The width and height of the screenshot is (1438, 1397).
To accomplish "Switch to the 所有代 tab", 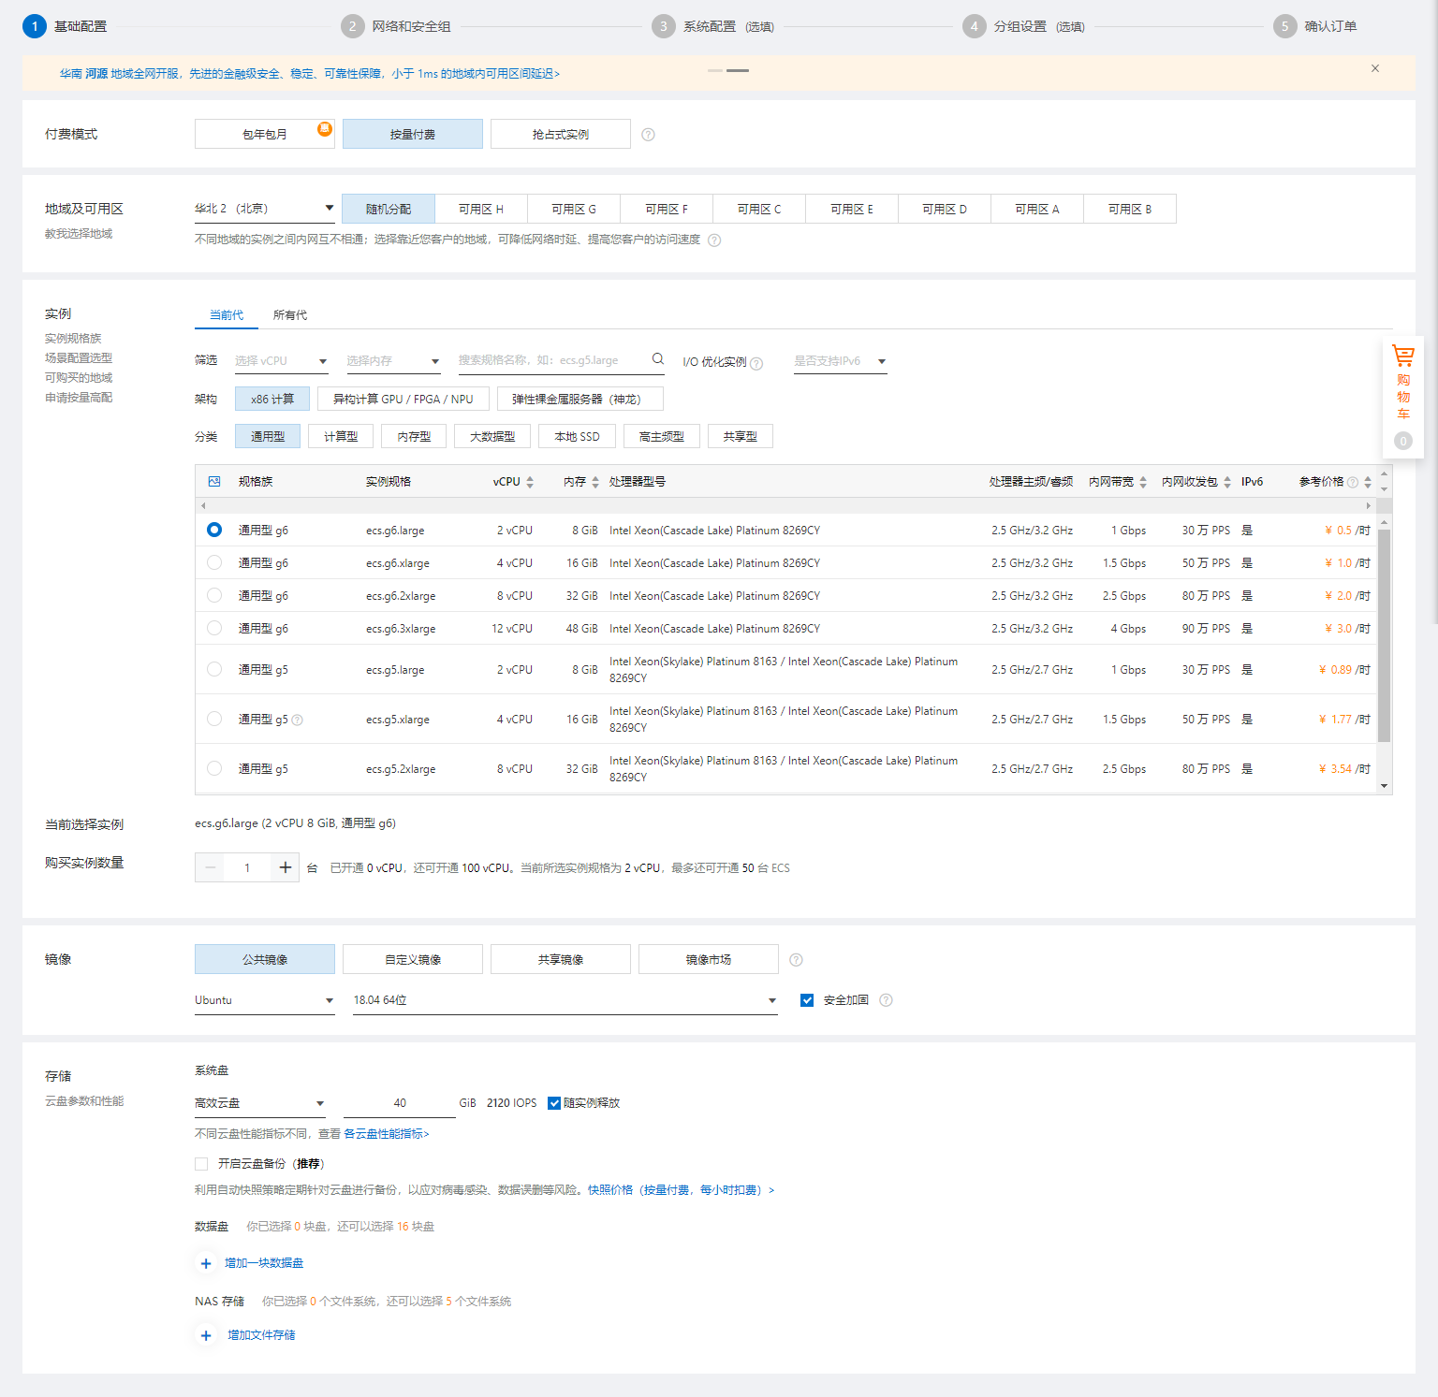I will click(290, 315).
